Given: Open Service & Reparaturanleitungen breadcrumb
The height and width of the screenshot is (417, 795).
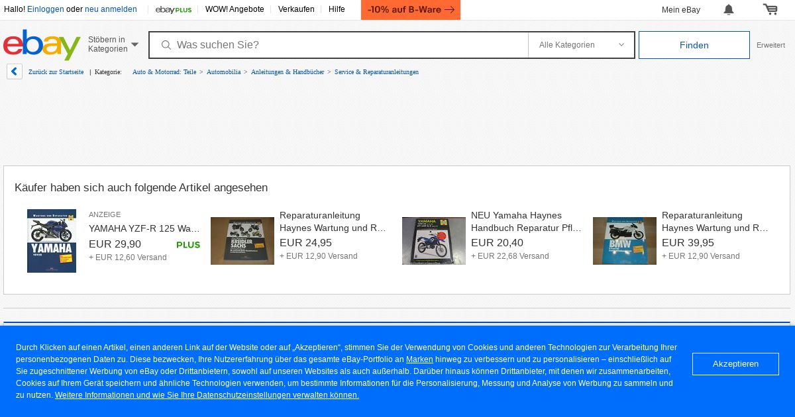Looking at the screenshot, I should pos(376,71).
